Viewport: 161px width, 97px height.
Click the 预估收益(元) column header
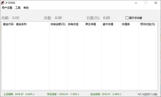coord(148,24)
